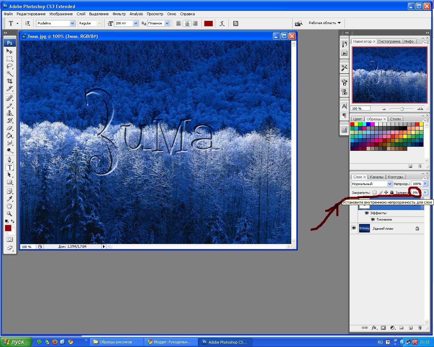This screenshot has width=434, height=347.
Task: Select the Eraser tool
Action: 9,128
